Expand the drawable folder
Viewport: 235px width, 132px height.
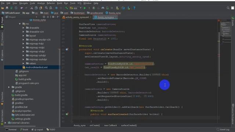pyautogui.click(x=23, y=28)
